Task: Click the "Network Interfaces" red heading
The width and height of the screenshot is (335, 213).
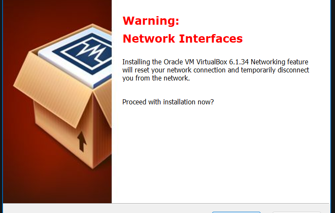Action: point(183,38)
